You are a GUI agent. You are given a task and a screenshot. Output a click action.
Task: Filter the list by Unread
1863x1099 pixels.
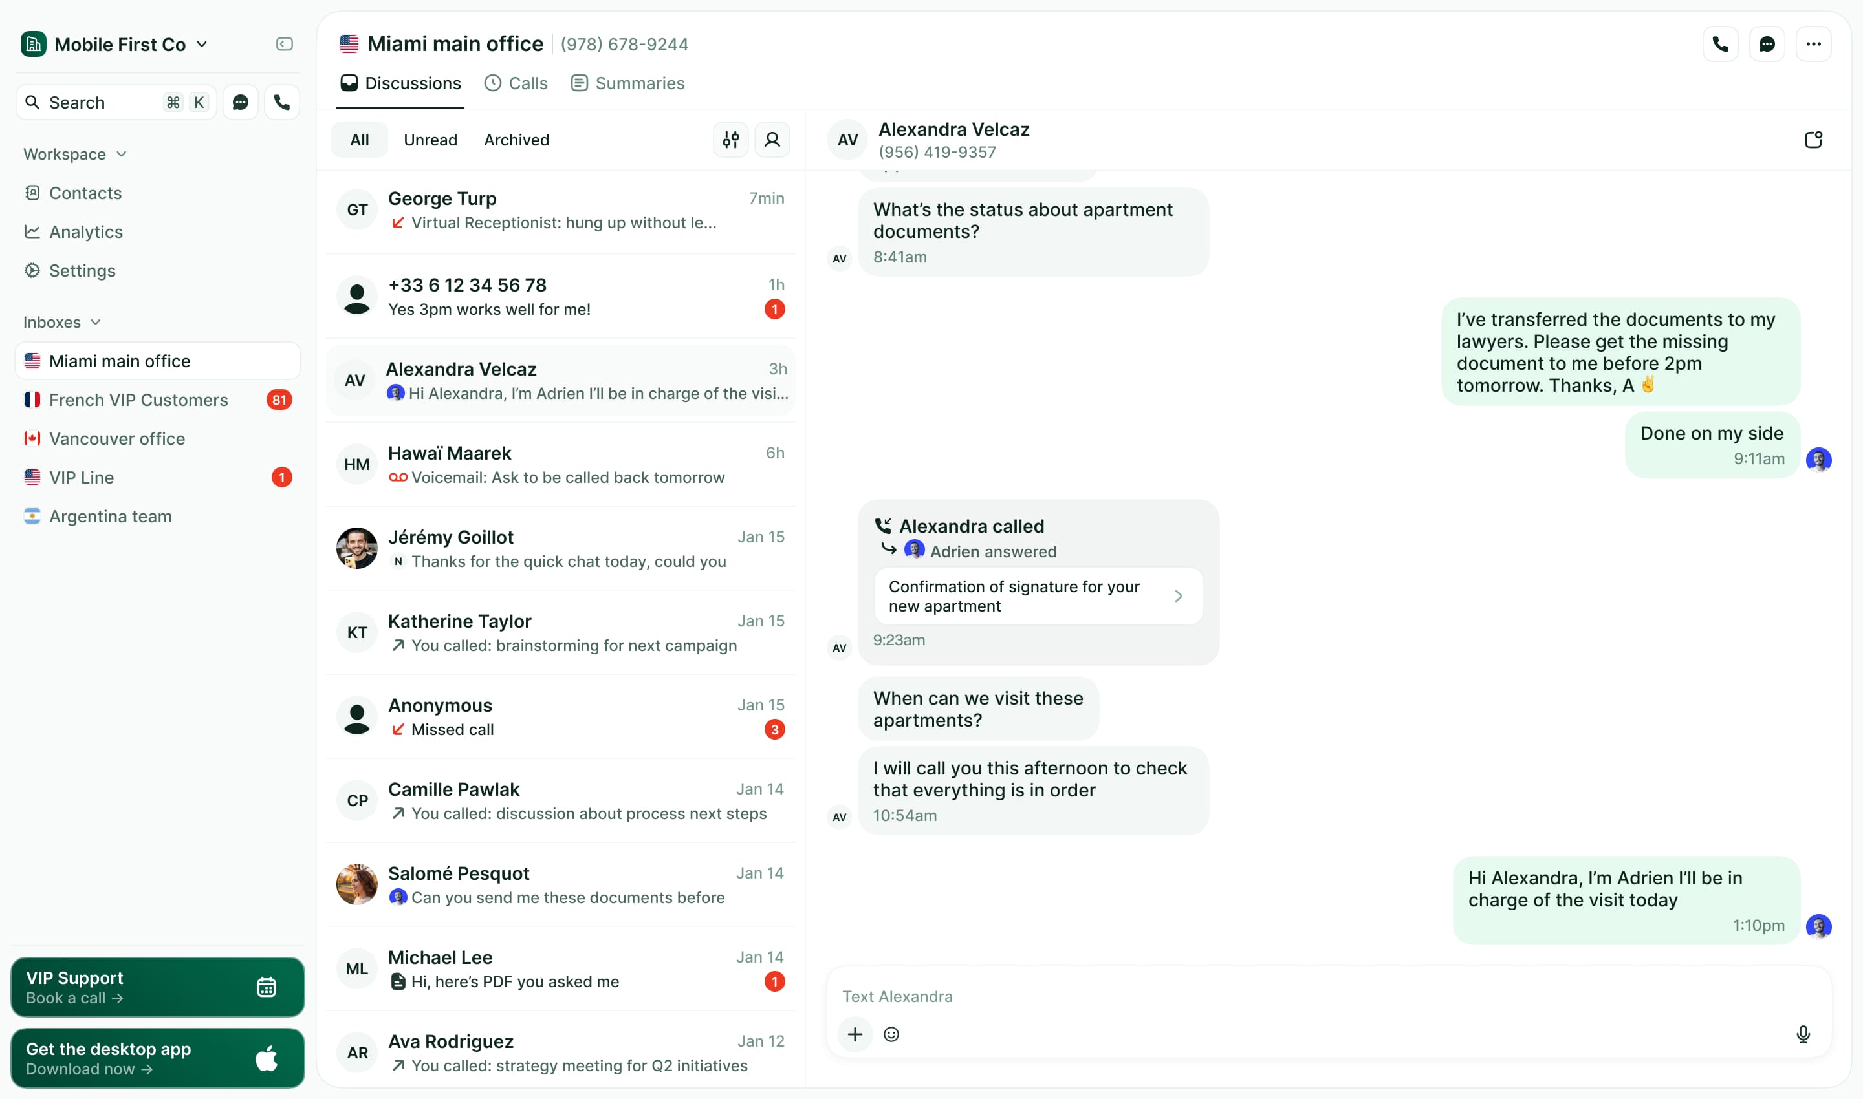(x=430, y=139)
